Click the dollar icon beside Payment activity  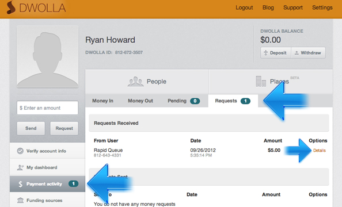[20, 184]
